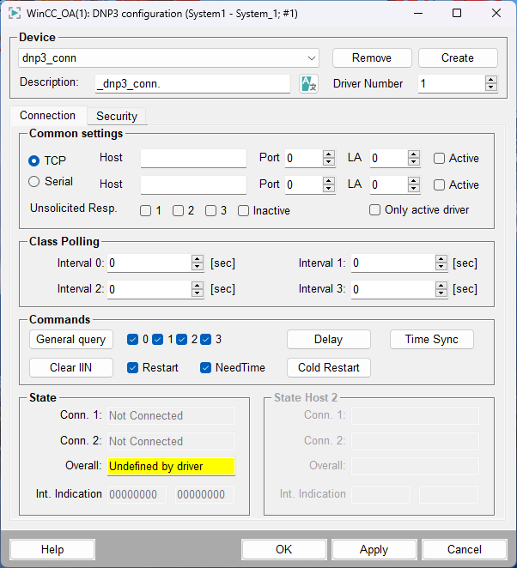This screenshot has height=568, width=517.
Task: Click the Delay command button
Action: (x=328, y=340)
